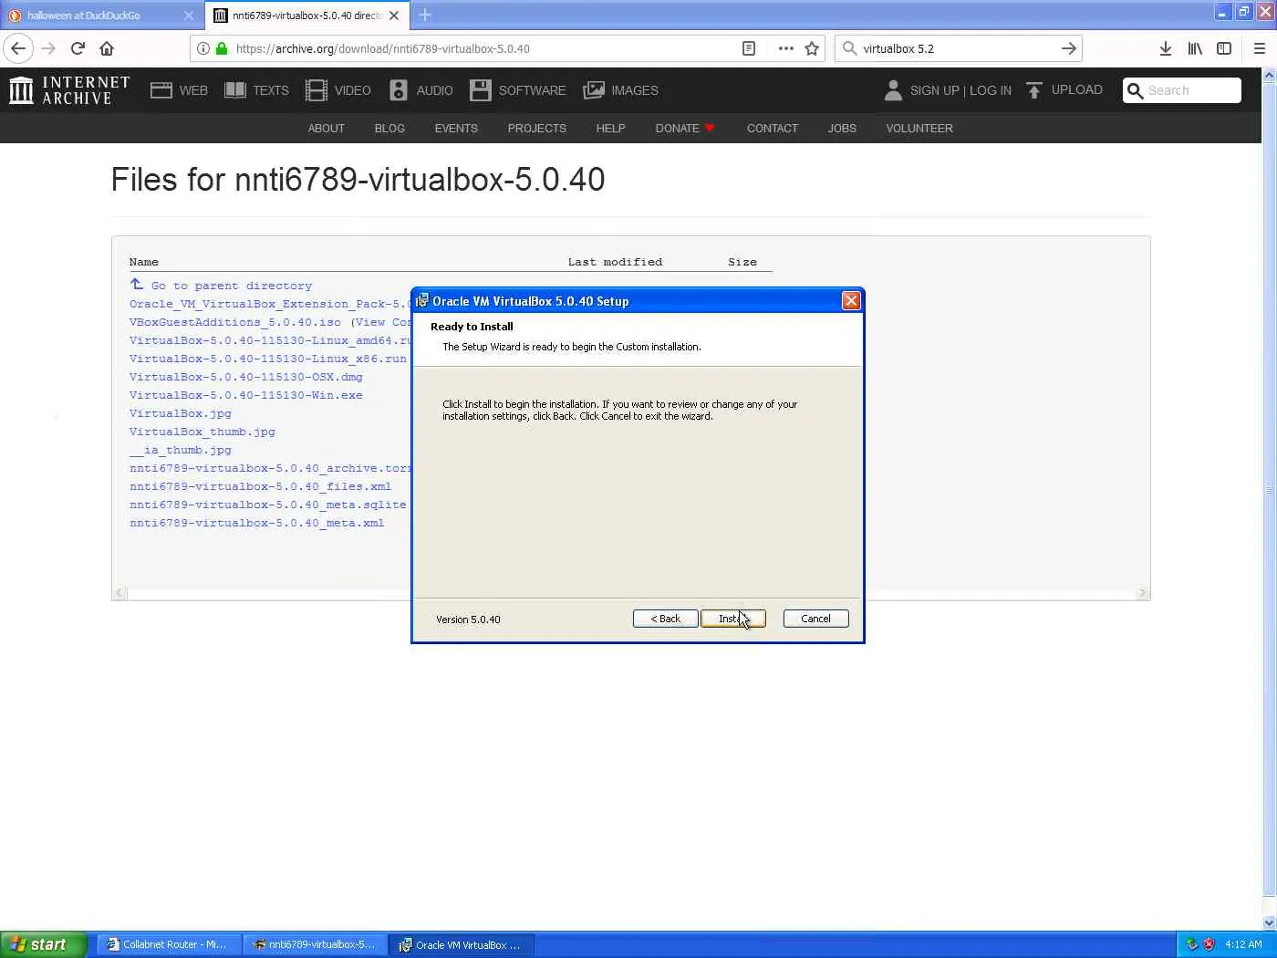Close the halloween at DuckDuckGo tab
Screen dimensions: 1277x958
click(x=189, y=16)
